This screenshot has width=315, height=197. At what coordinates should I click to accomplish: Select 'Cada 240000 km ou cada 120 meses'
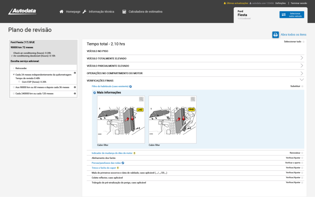click(x=14, y=93)
